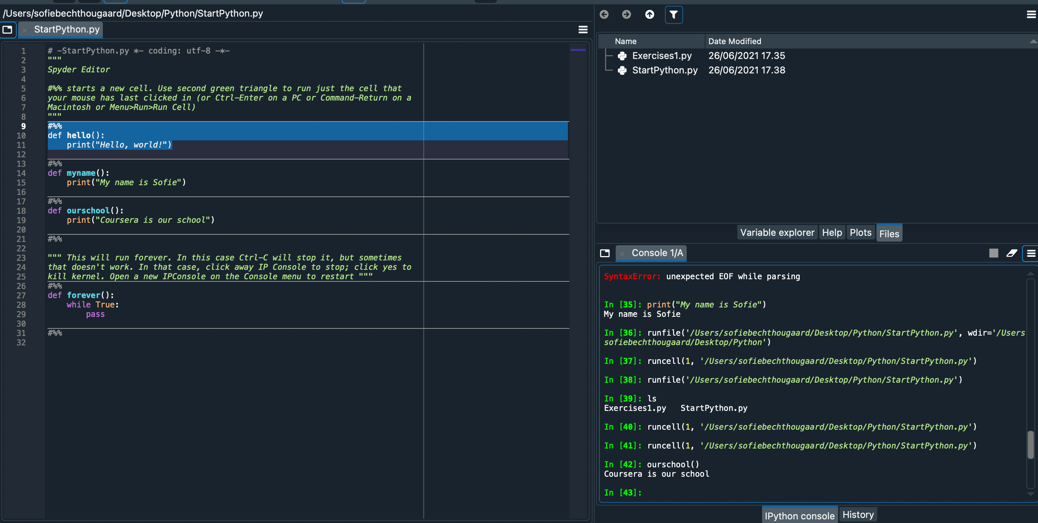Toggle the filename filter in the Files pane
The image size is (1038, 523).
pos(673,14)
